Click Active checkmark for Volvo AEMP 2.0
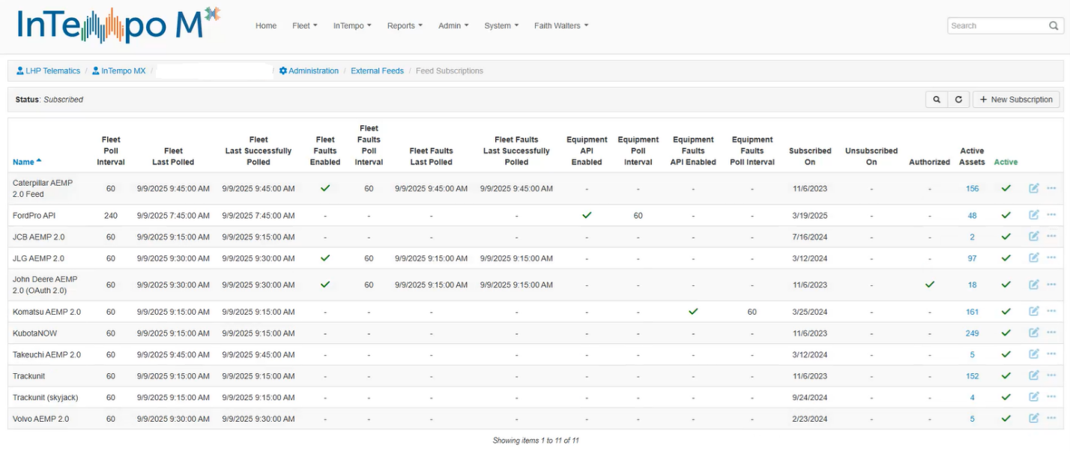1070x451 pixels. coord(1006,418)
